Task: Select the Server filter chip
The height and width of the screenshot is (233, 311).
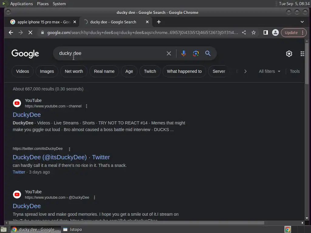Action: coord(219,71)
